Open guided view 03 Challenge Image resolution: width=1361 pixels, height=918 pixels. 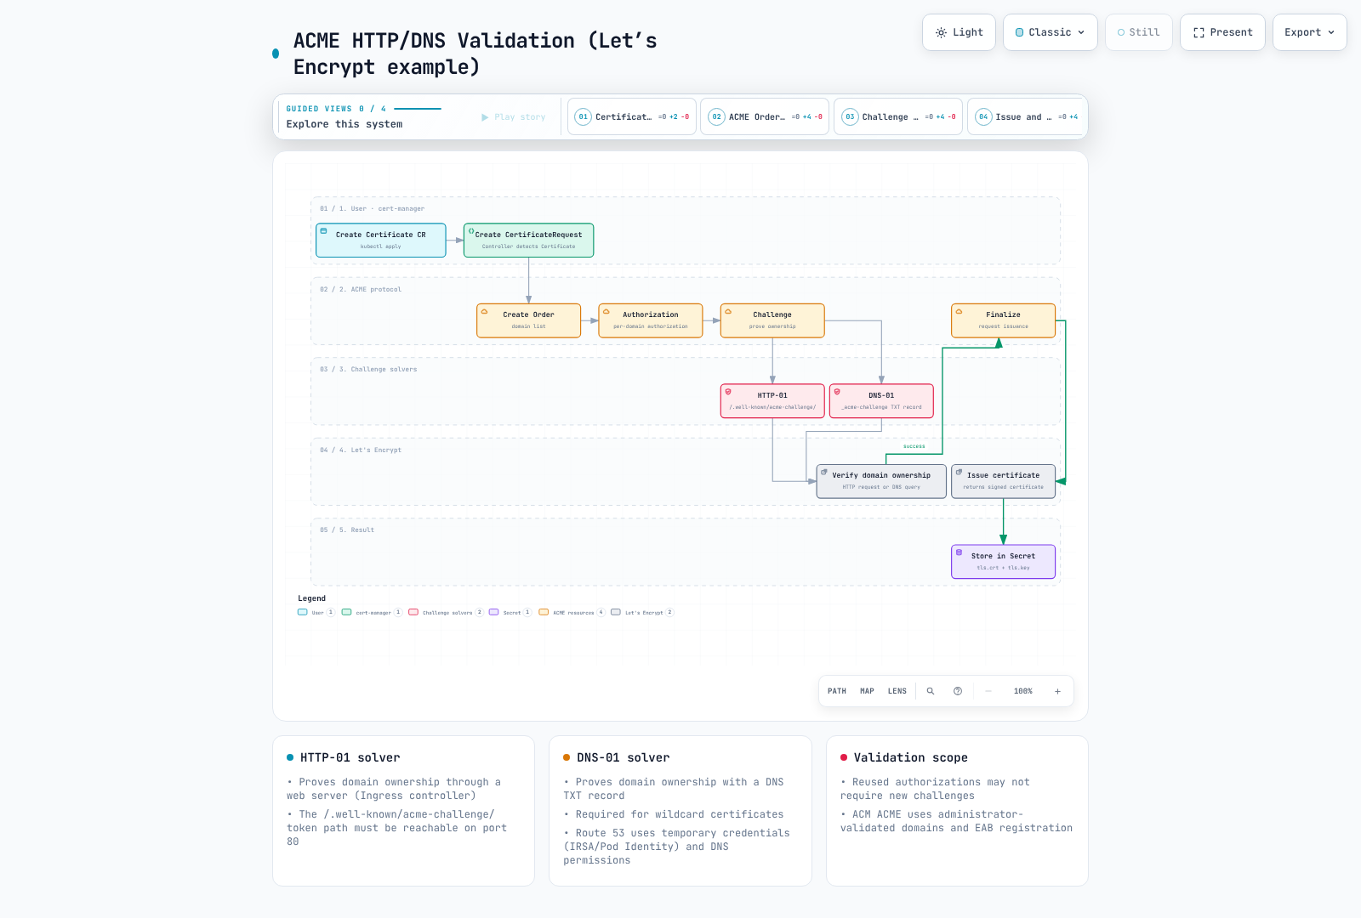(x=898, y=117)
